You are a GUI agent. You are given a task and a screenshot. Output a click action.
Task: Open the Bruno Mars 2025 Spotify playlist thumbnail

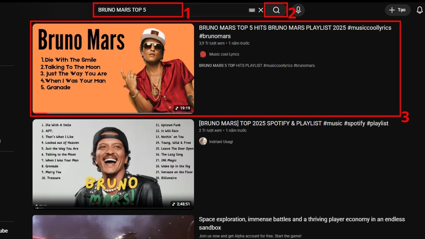coord(113,164)
